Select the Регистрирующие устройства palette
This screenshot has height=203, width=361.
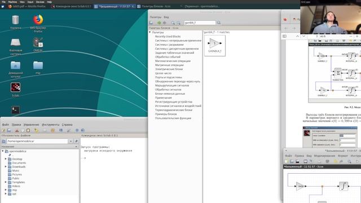click(174, 101)
